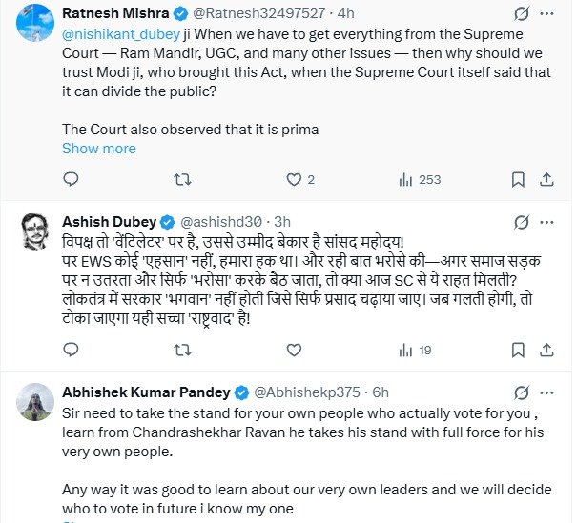Open Ashish Dubey's profile name link
Viewport: 577px width, 523px height.
tap(108, 221)
